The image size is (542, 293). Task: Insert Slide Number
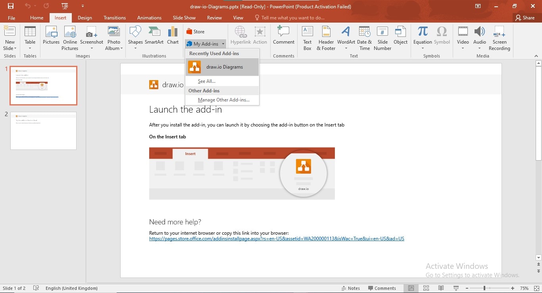[x=382, y=38]
